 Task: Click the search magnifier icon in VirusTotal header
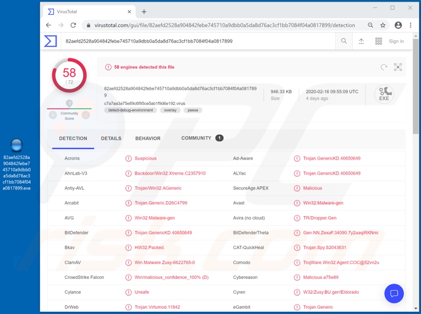pyautogui.click(x=344, y=41)
